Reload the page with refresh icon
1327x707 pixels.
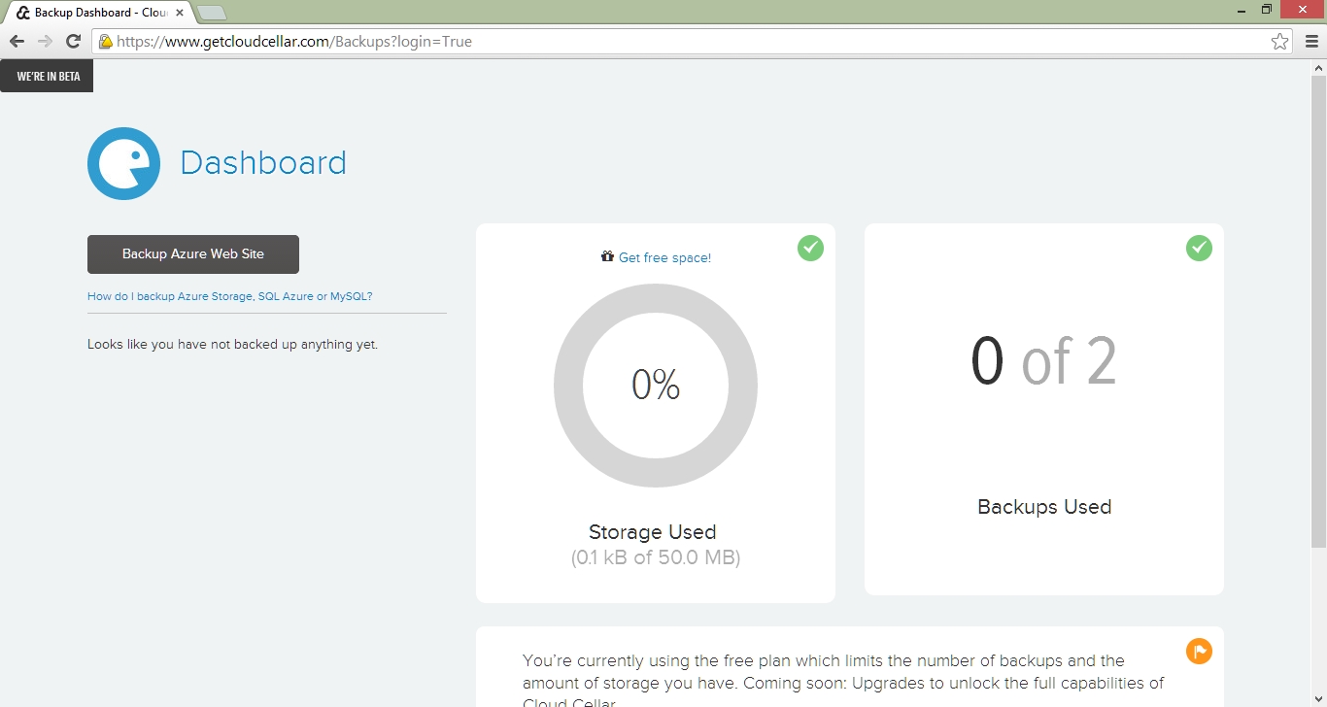[73, 41]
